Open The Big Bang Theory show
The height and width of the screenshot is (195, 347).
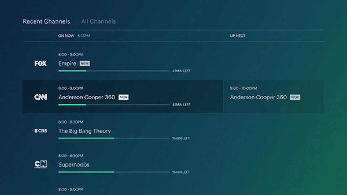tap(85, 131)
